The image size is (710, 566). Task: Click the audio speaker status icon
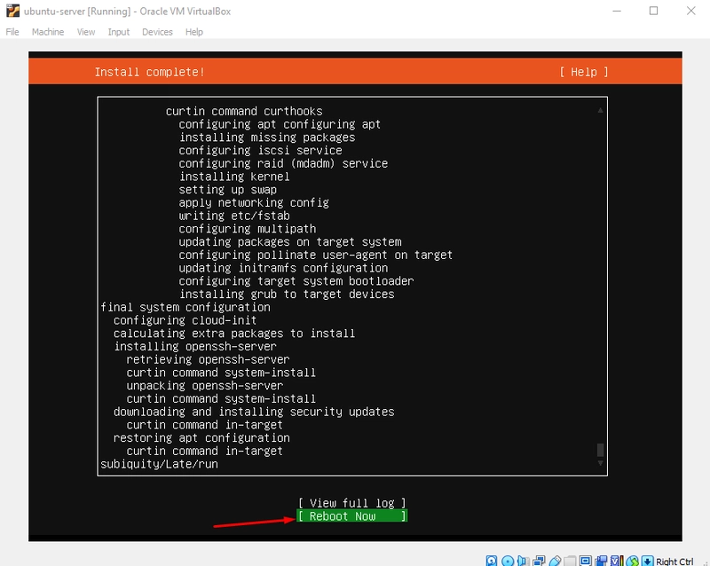523,561
